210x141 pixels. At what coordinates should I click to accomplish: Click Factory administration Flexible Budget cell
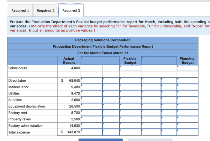(130, 126)
